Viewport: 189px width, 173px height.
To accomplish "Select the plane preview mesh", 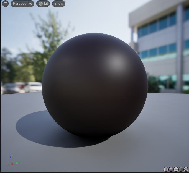I will 176,169.
